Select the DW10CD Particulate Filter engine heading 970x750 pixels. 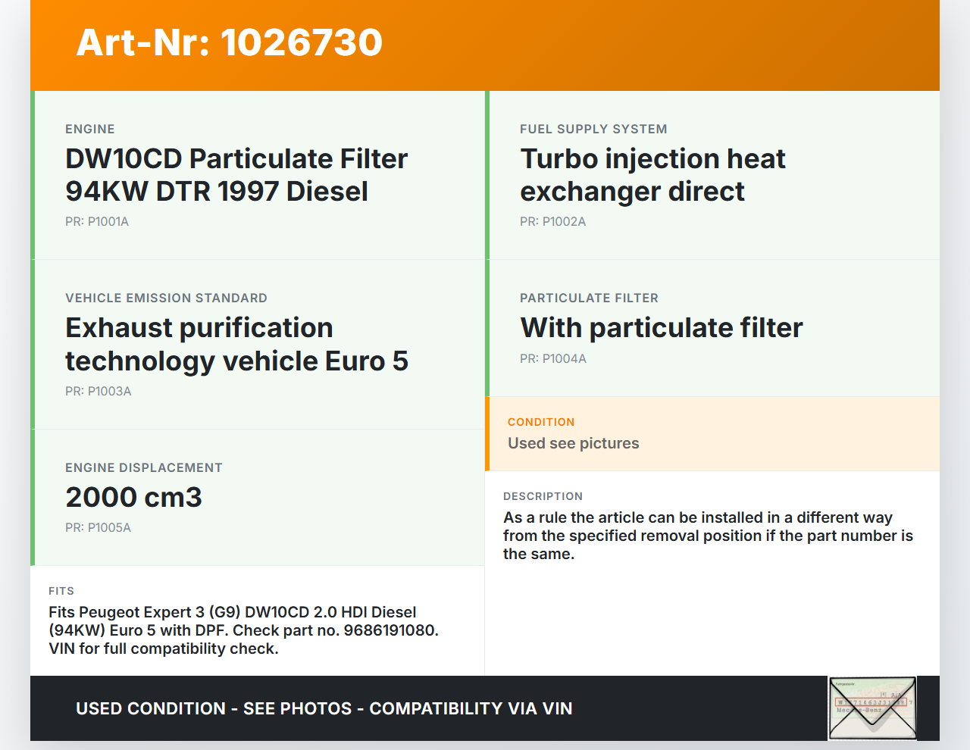[x=236, y=175]
